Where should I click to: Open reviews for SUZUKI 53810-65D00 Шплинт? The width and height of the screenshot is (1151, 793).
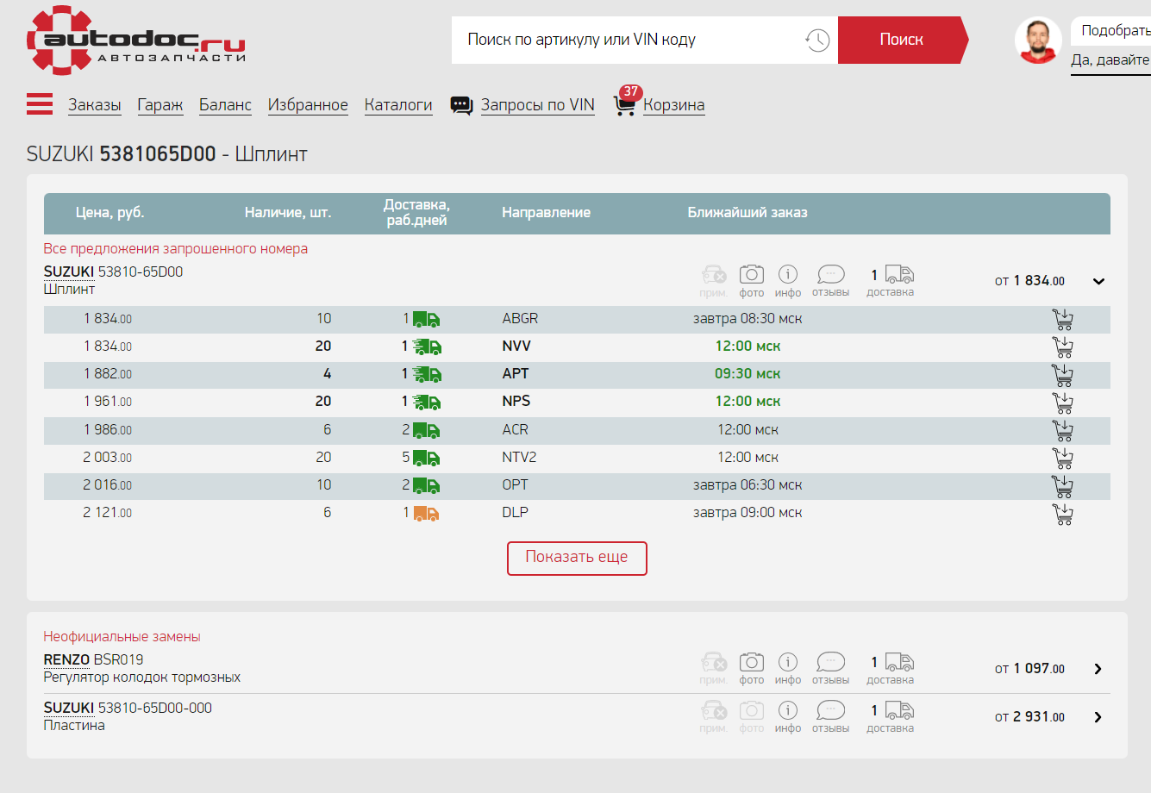(x=830, y=281)
